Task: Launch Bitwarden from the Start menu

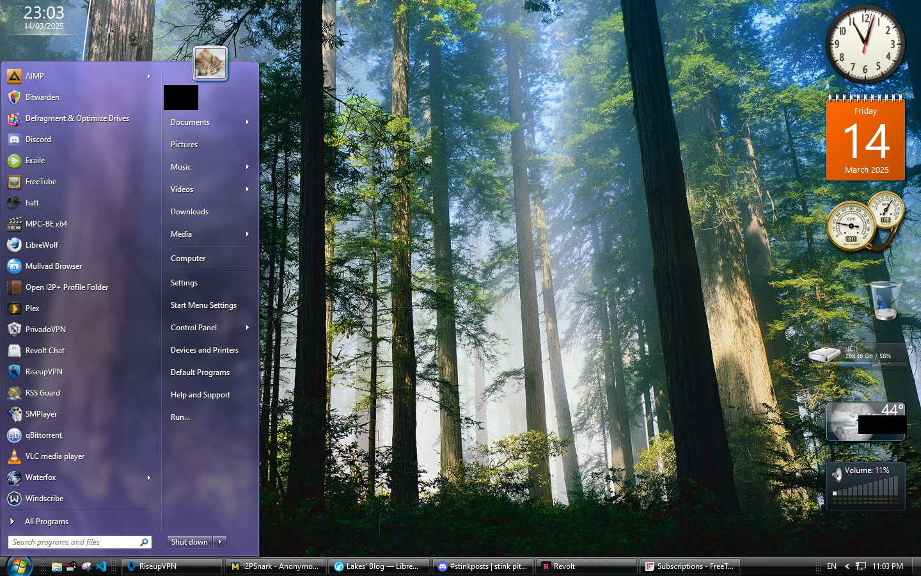Action: click(42, 97)
